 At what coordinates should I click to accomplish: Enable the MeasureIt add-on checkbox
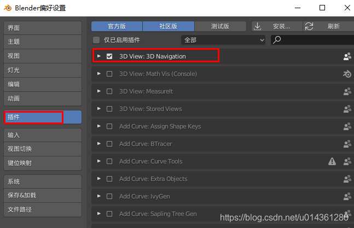click(x=109, y=91)
